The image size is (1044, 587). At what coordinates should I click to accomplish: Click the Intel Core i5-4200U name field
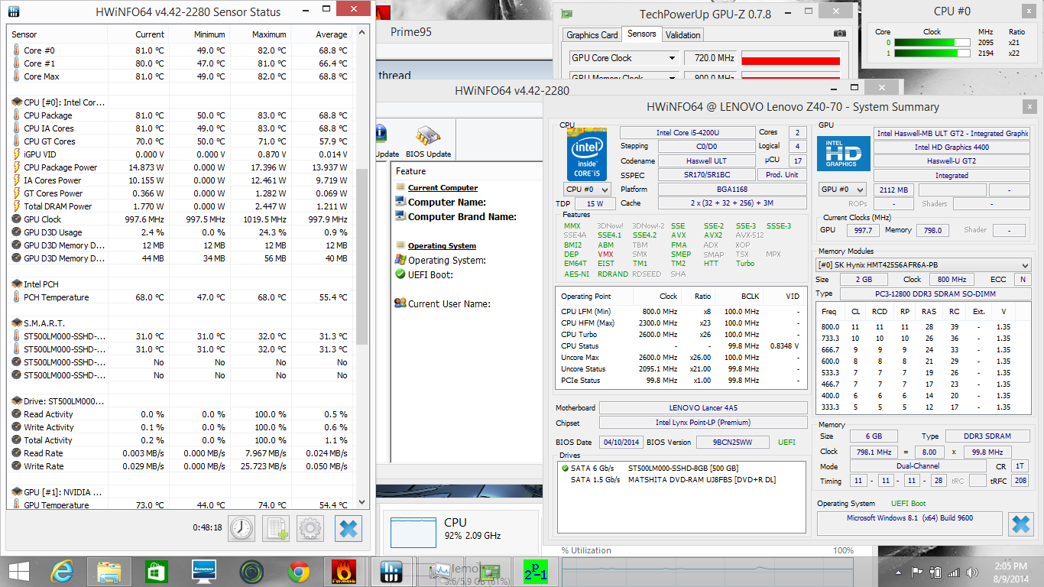(686, 133)
